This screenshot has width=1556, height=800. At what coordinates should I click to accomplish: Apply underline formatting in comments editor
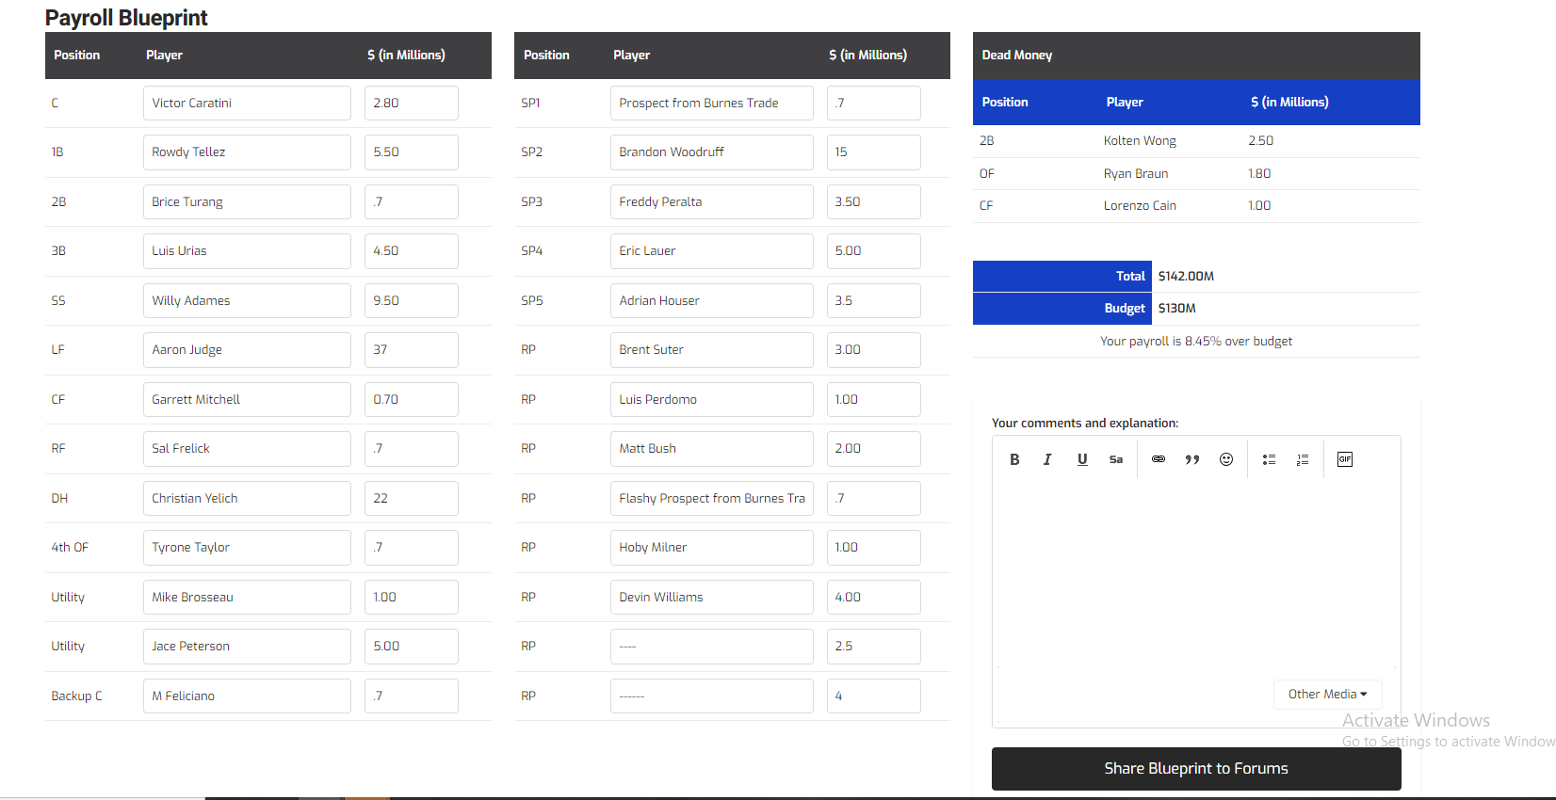tap(1082, 459)
